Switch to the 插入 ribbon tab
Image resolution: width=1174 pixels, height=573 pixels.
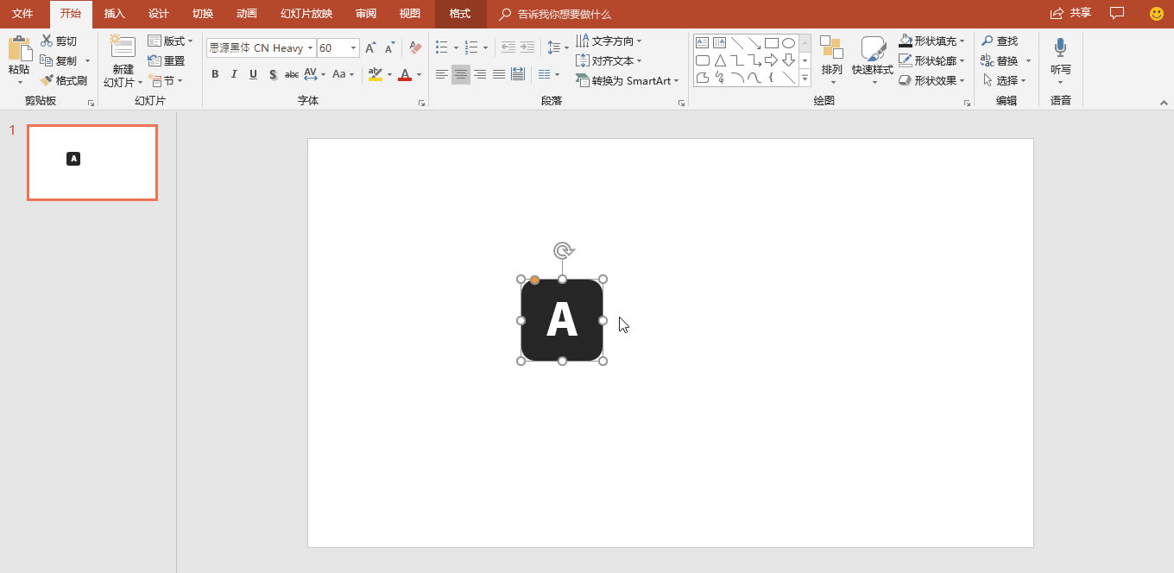coord(115,14)
